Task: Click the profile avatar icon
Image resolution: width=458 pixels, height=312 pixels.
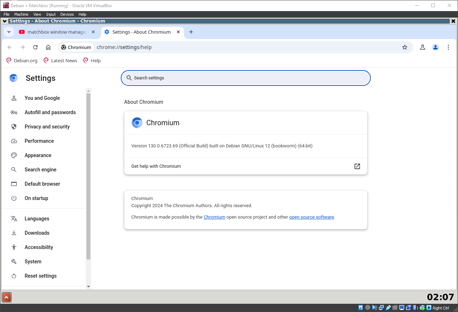Action: (435, 47)
